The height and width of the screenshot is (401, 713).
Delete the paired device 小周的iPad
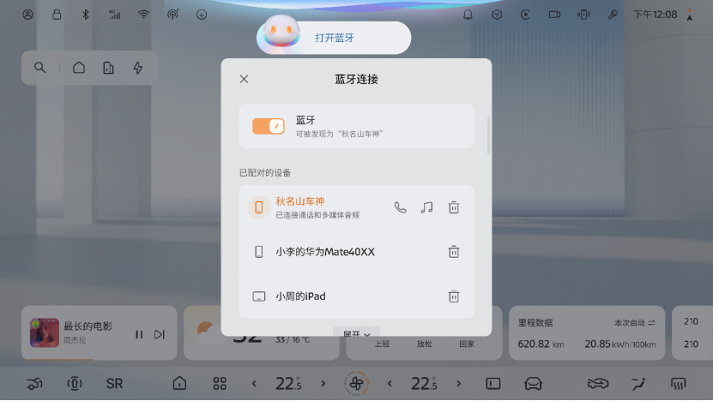[x=453, y=296]
